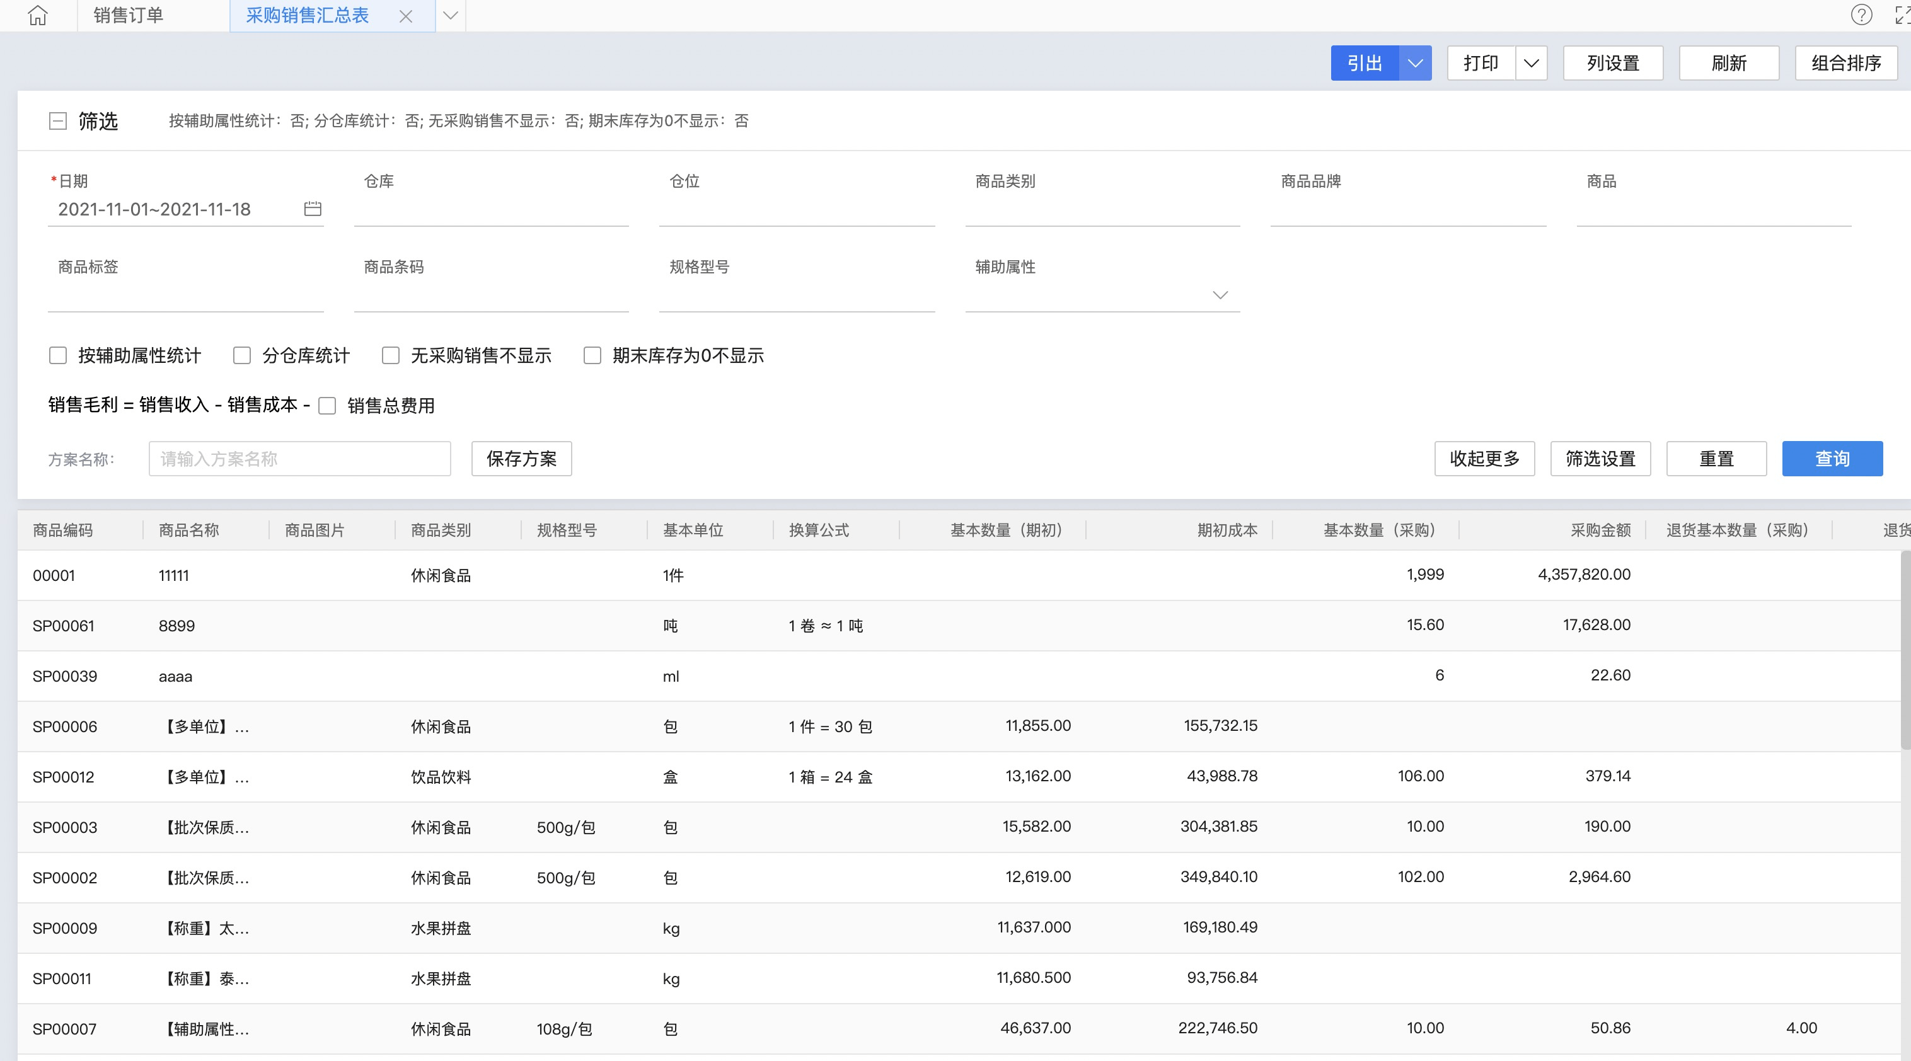Collapse the 筛选 panel with minus icon
Viewport: 1911px width, 1061px height.
point(58,121)
